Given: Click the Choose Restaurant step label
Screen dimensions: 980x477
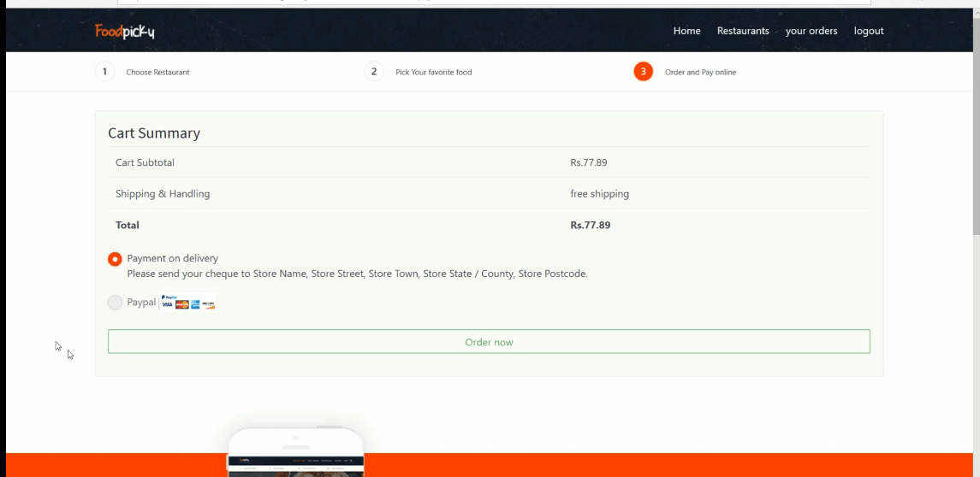Looking at the screenshot, I should click(157, 73).
